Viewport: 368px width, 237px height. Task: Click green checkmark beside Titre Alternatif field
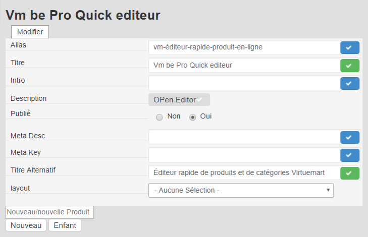(x=349, y=172)
